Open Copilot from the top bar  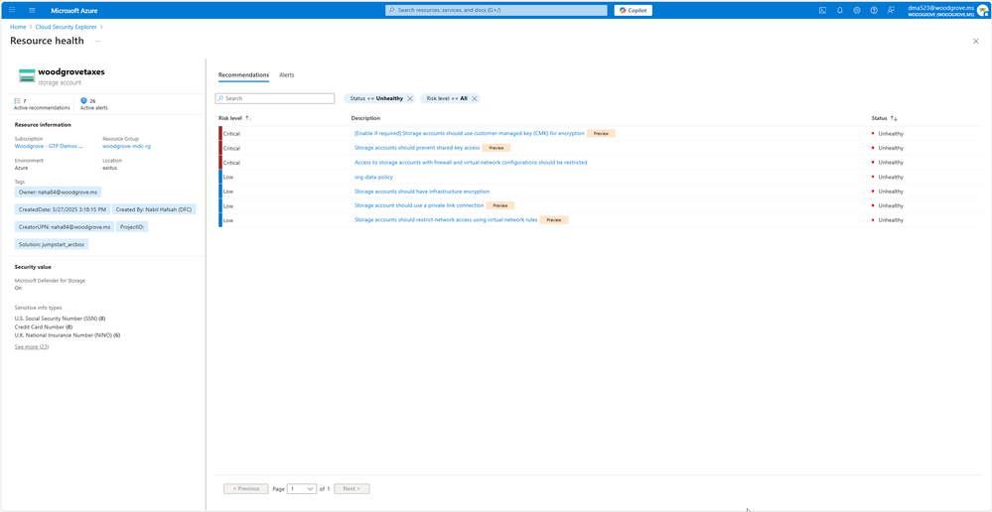[634, 10]
